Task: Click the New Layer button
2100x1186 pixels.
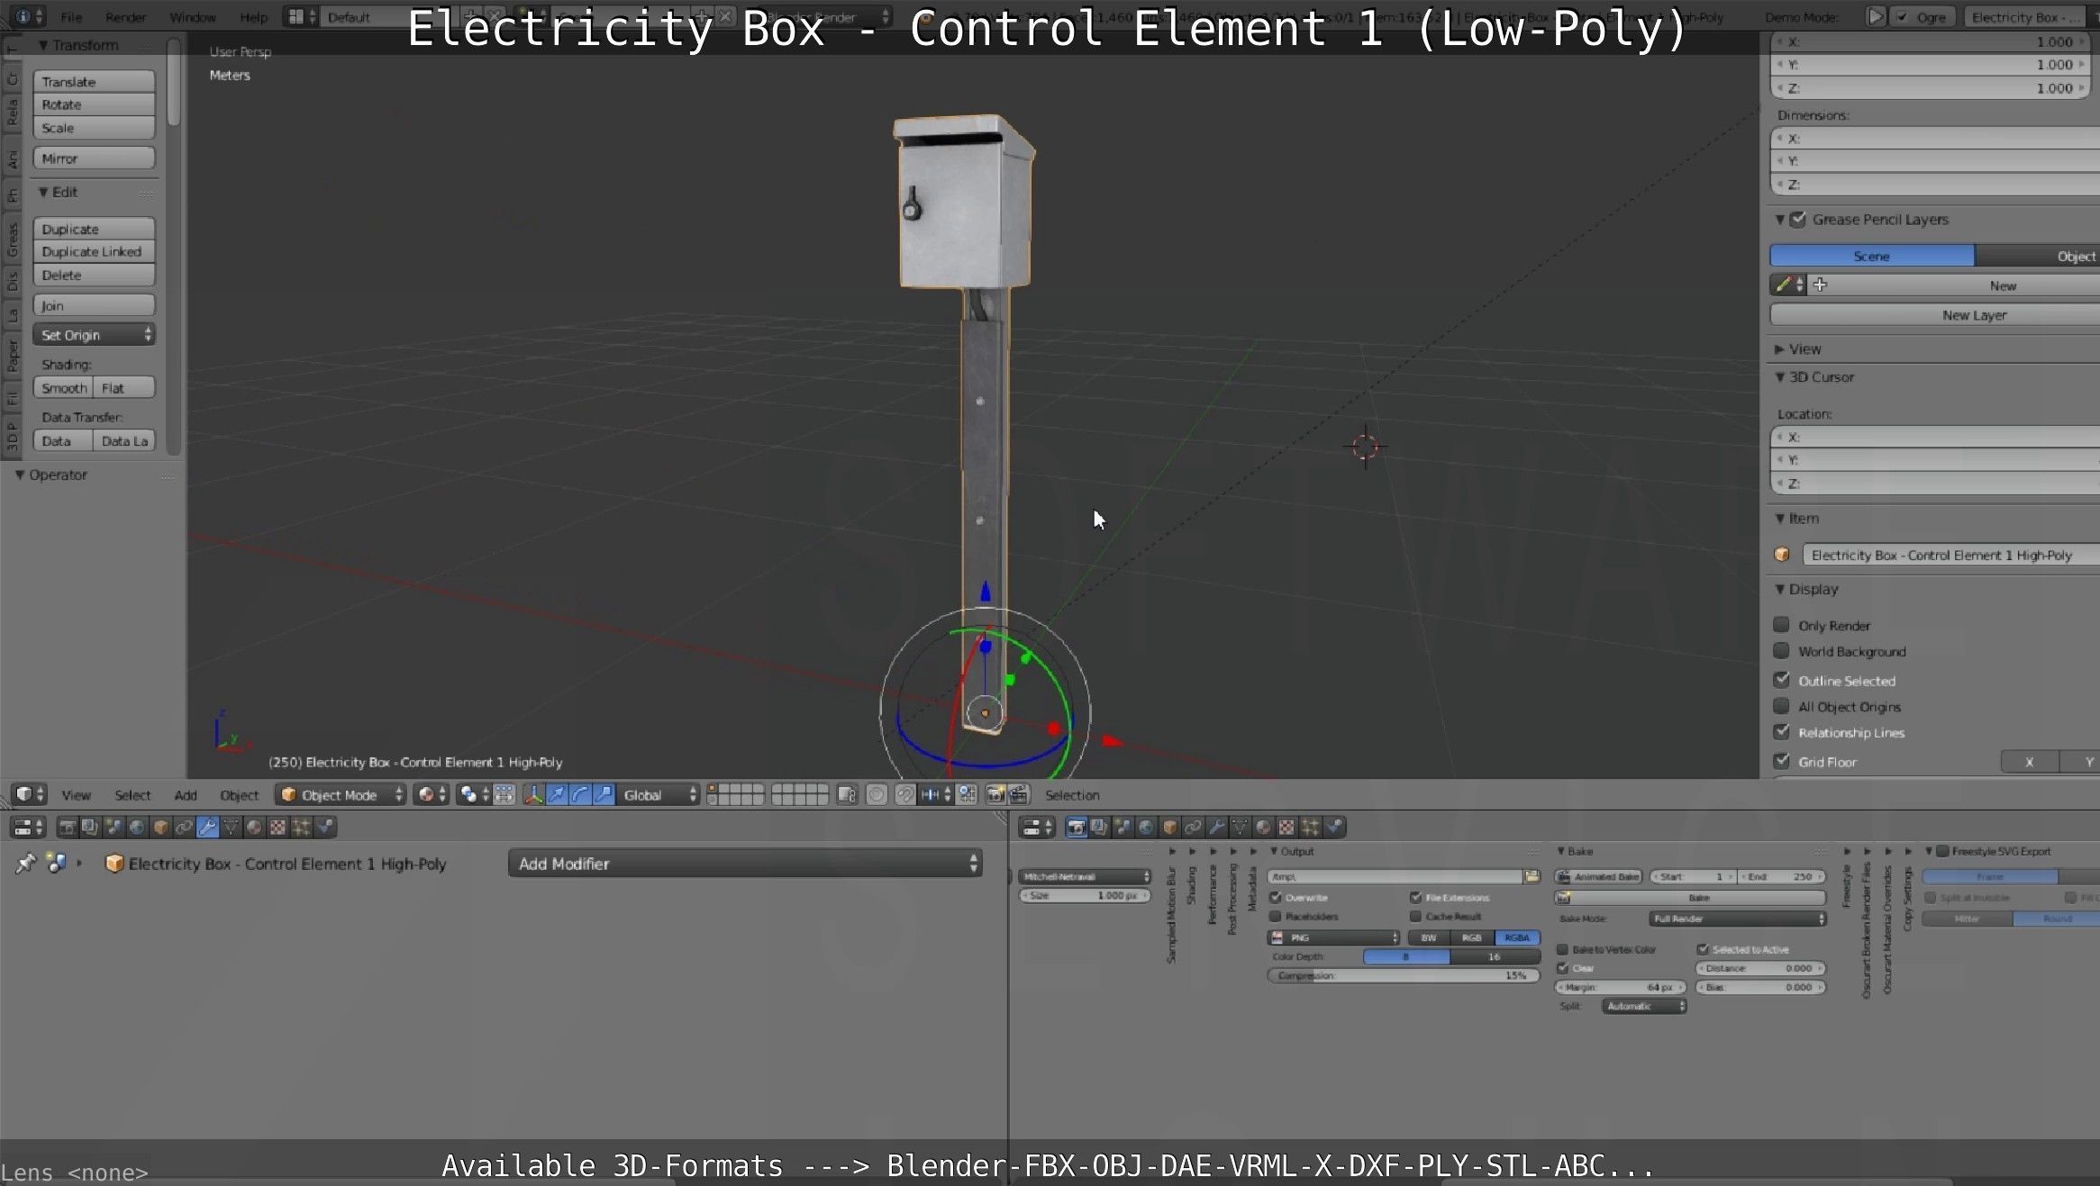Action: pos(1935,315)
